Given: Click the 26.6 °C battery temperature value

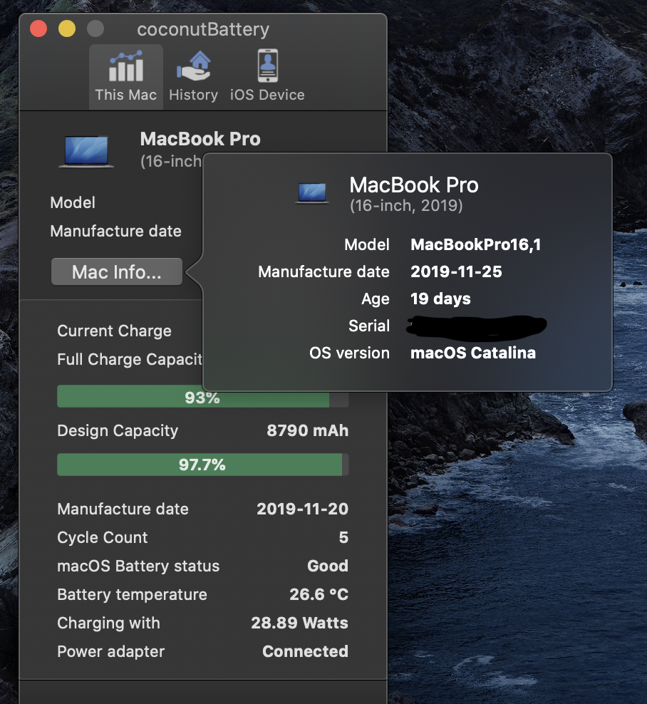Looking at the screenshot, I should point(319,594).
